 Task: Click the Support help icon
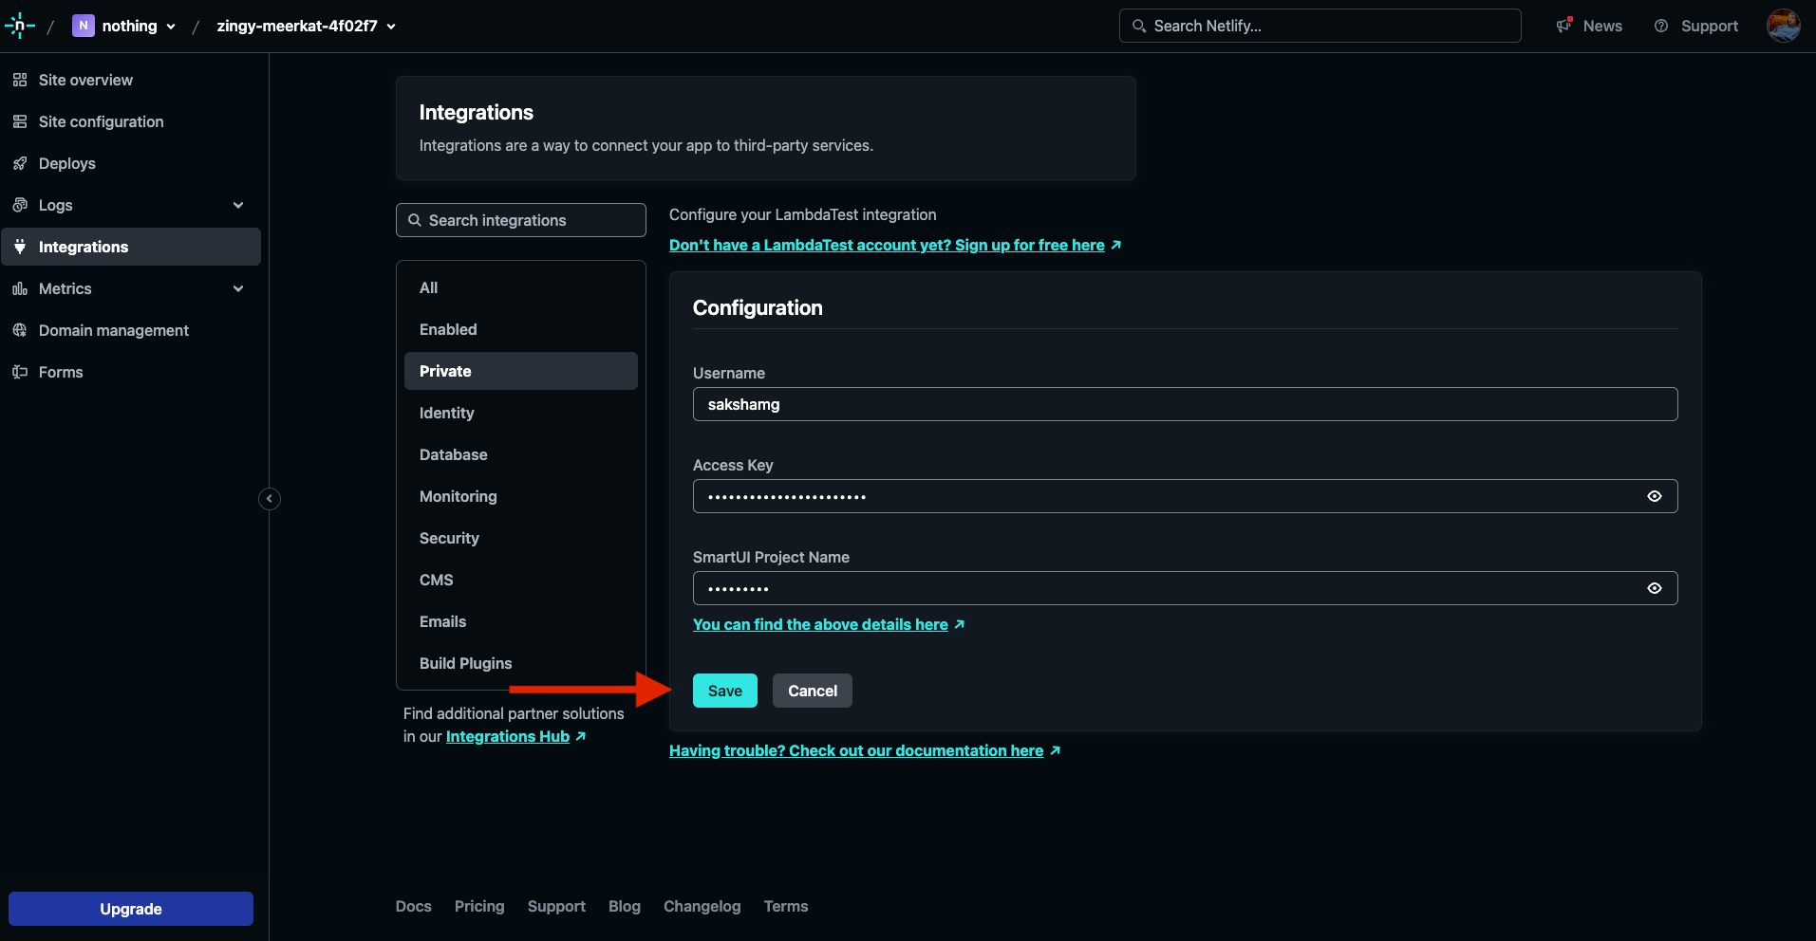[x=1661, y=26]
